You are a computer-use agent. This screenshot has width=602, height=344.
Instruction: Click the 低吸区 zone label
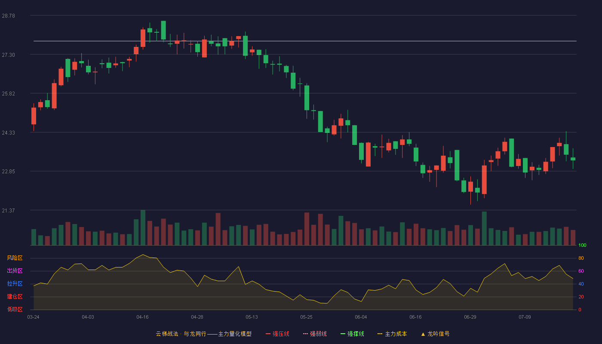(15, 309)
